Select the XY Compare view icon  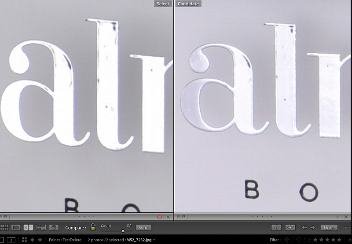28,227
